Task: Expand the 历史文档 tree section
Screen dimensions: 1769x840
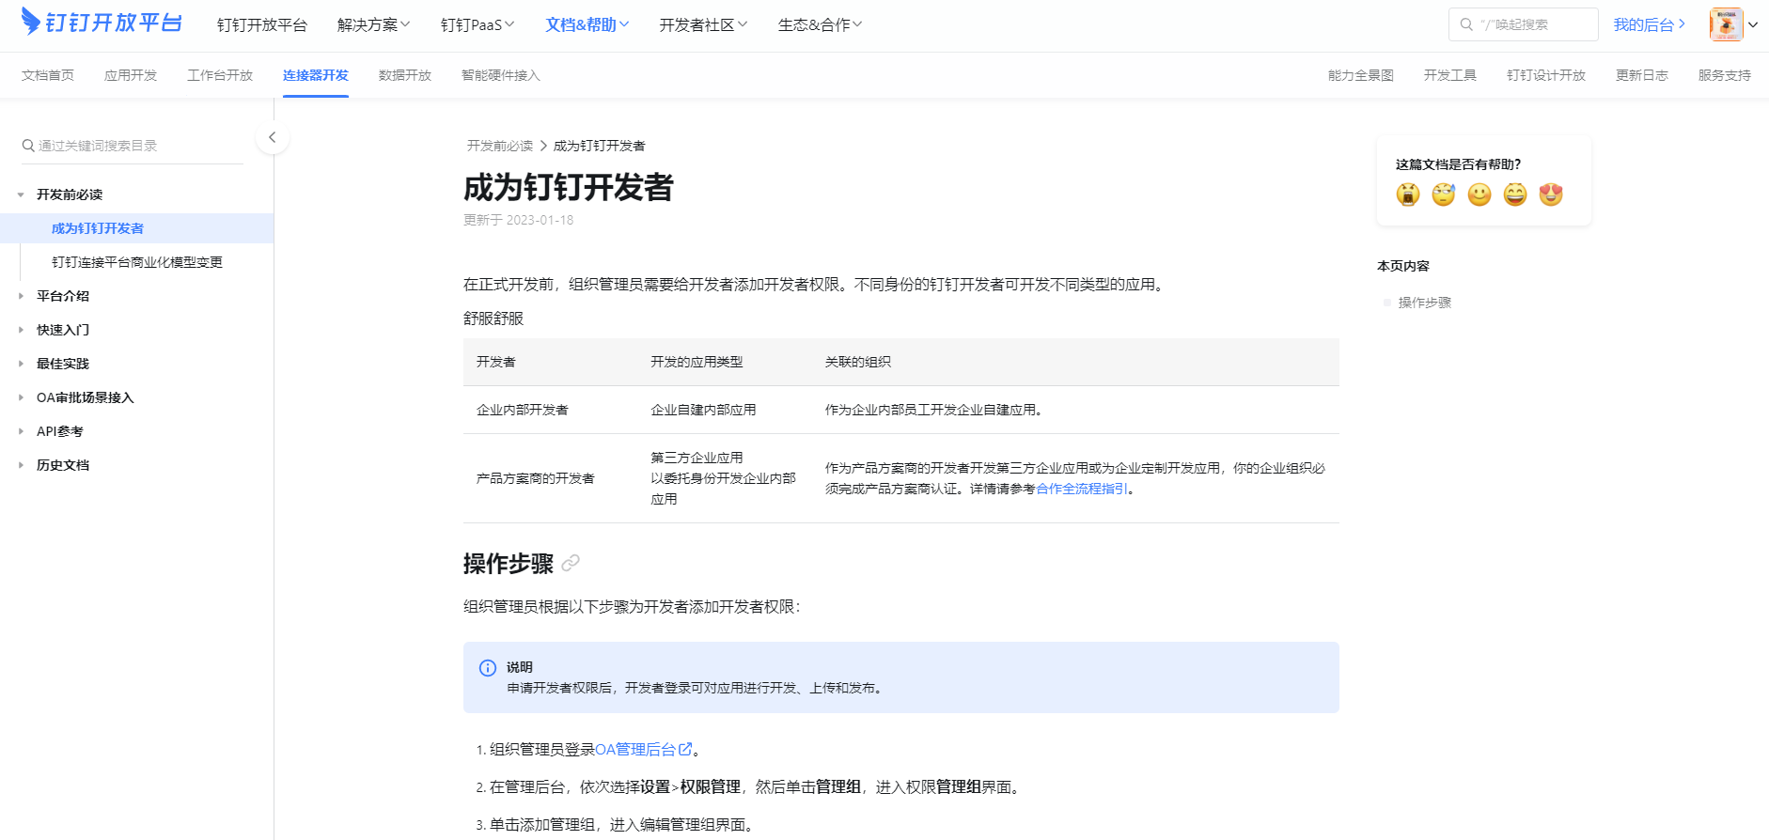Action: click(x=21, y=465)
